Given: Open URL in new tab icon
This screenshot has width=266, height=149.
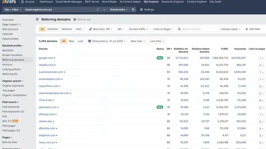Looking at the screenshot, I should coord(97,10).
